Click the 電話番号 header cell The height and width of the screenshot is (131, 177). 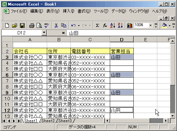pos(90,51)
